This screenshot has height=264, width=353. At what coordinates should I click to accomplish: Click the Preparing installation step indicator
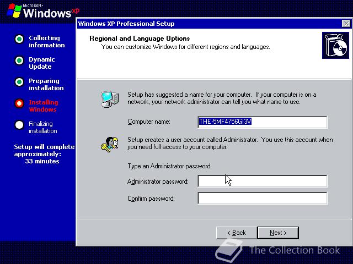coord(19,82)
